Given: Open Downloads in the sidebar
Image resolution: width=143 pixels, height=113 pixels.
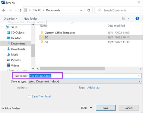Looking at the screenshot, I should (18, 49).
